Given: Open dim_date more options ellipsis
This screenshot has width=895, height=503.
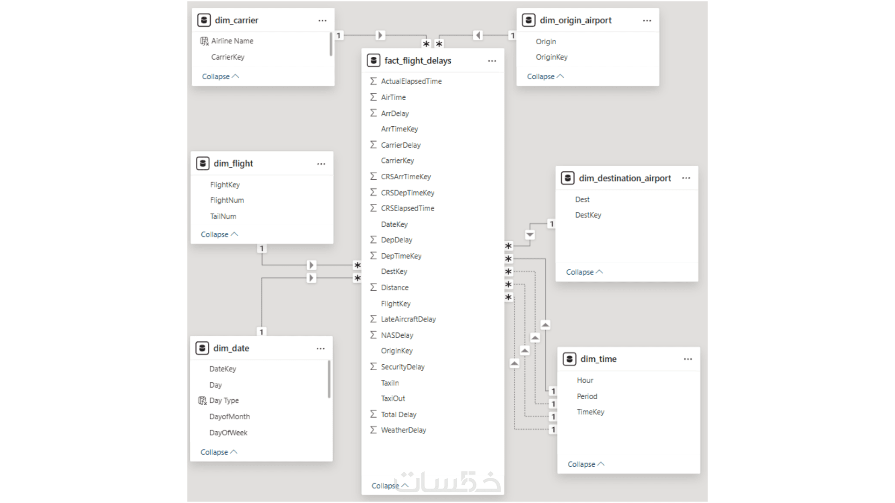Looking at the screenshot, I should click(x=320, y=348).
